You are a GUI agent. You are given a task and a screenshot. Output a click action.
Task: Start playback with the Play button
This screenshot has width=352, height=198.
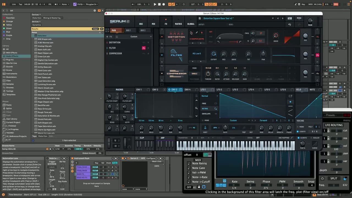click(x=155, y=4)
